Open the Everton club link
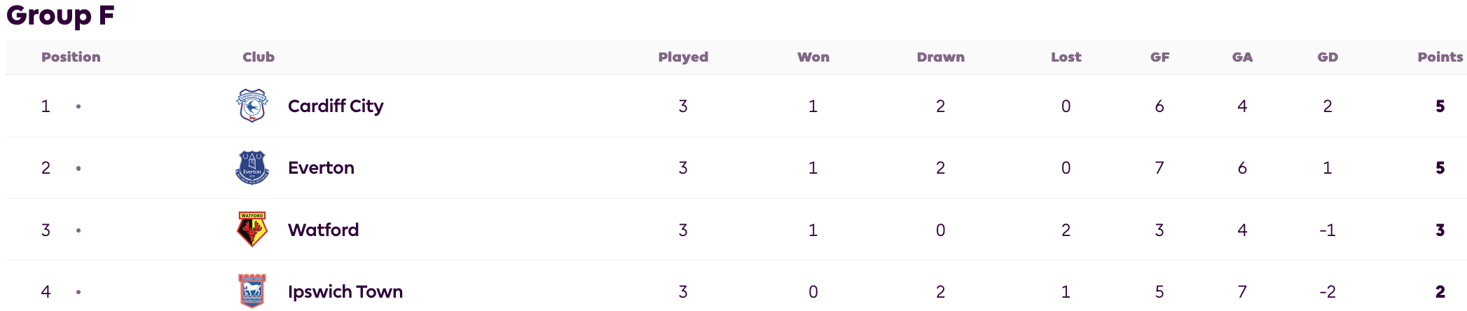This screenshot has width=1467, height=311. pos(321,168)
